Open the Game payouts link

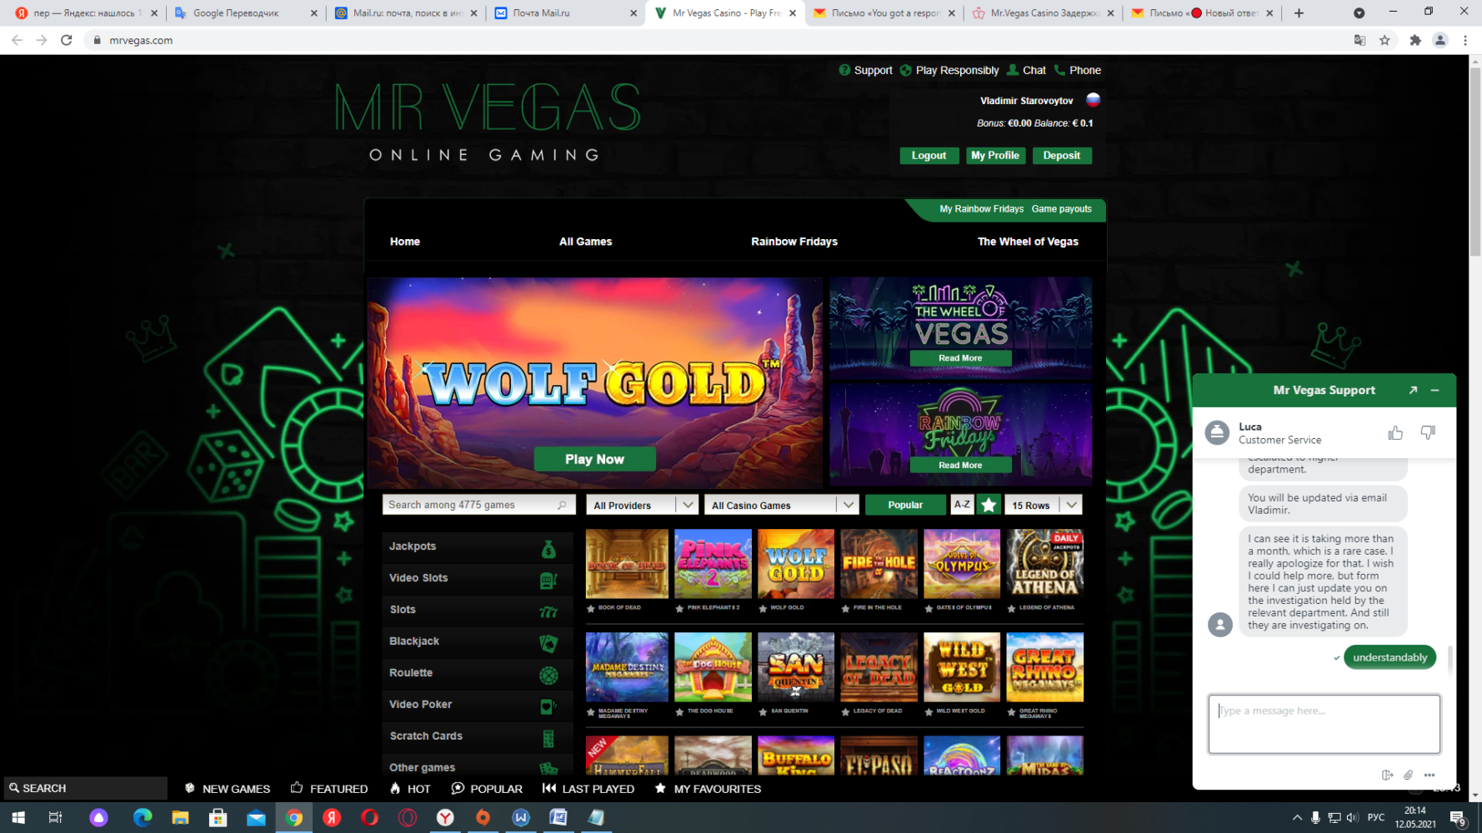point(1061,209)
